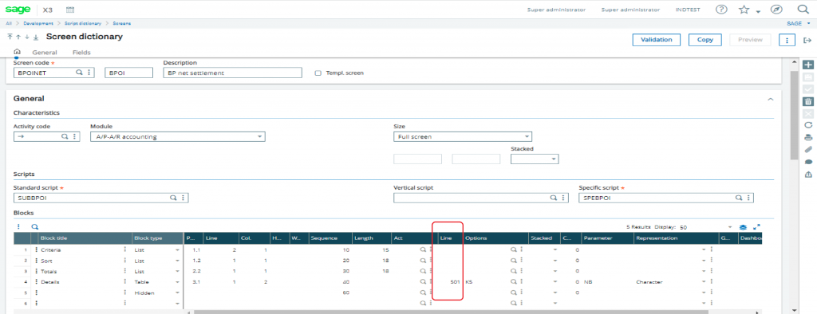
Task: Click the Validation button
Action: tap(657, 40)
